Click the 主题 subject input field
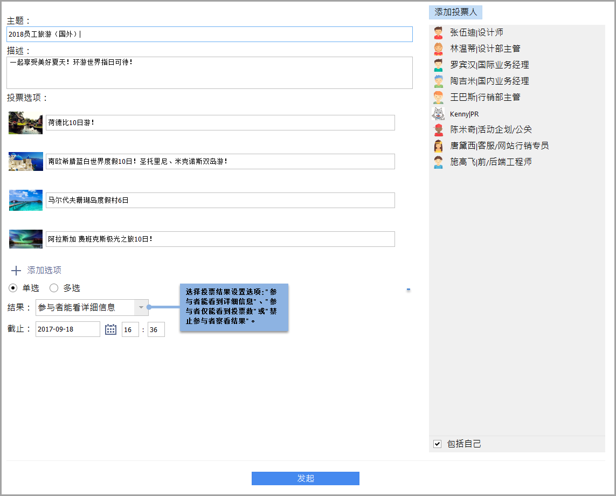 pos(209,35)
